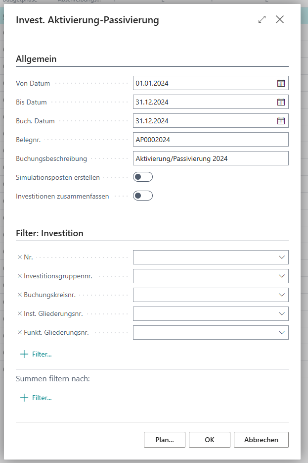Screen dimensions: 308x463
Task: Click the Buchungsbeschreibung text field
Action: tap(211, 158)
